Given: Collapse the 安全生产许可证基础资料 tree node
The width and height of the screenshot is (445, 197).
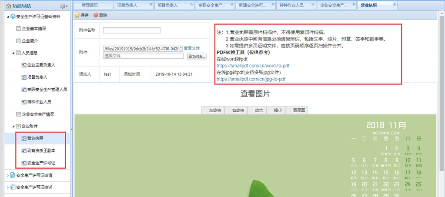Looking at the screenshot, I should click(x=8, y=17).
